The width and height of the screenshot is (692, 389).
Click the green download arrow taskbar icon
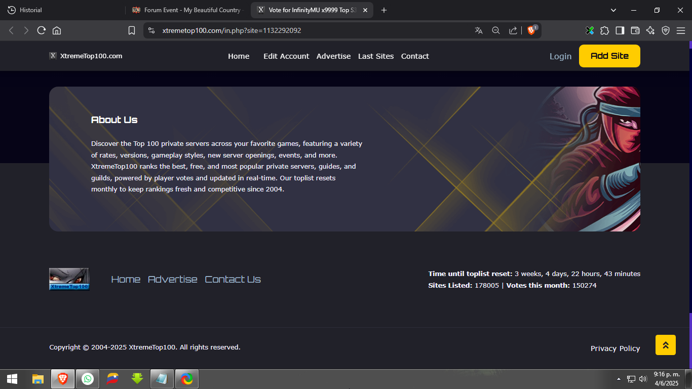(137, 379)
